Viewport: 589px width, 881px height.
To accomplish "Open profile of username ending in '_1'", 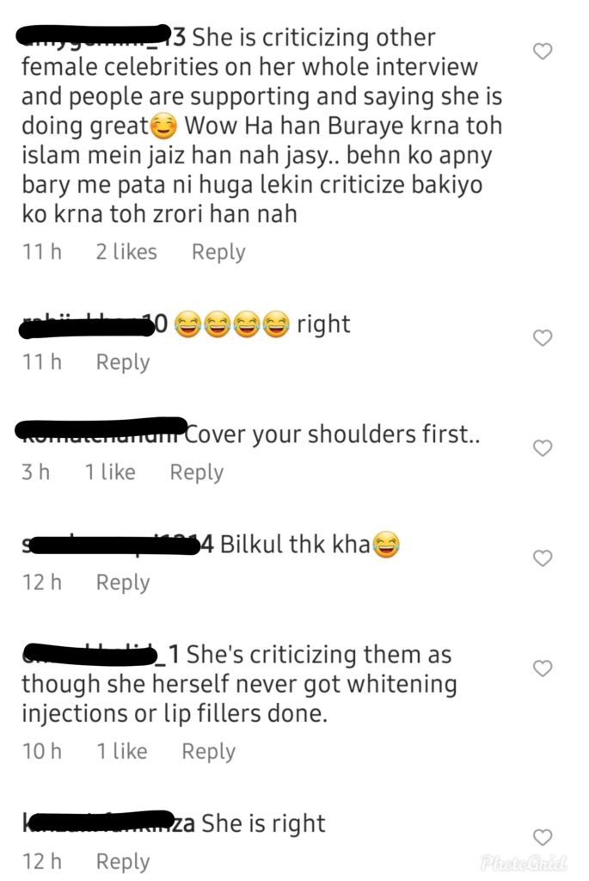I will pyautogui.click(x=101, y=655).
